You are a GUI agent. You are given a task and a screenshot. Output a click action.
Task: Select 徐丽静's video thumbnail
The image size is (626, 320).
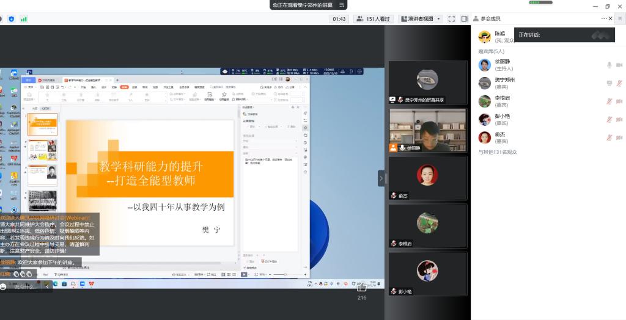pos(427,129)
